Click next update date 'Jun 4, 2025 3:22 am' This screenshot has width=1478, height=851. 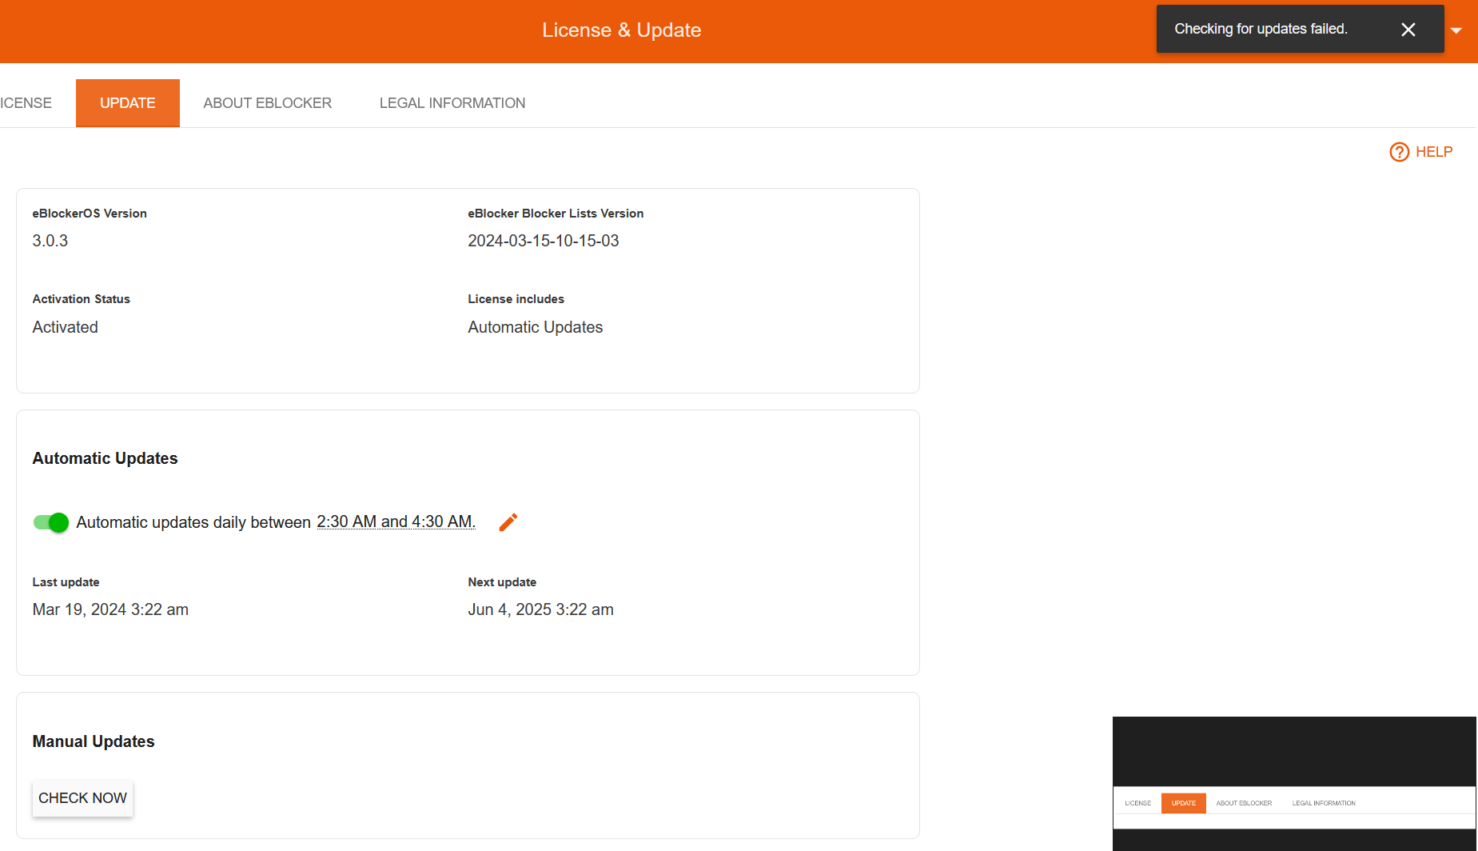point(541,609)
